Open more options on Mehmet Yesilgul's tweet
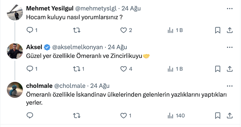This screenshot has width=241, height=127. point(229,8)
